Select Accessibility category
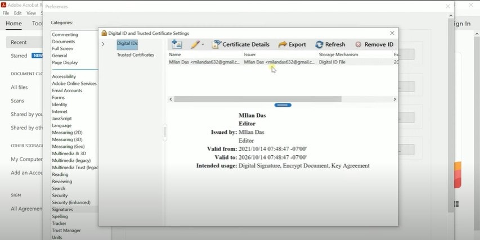The image size is (480, 240). click(64, 76)
